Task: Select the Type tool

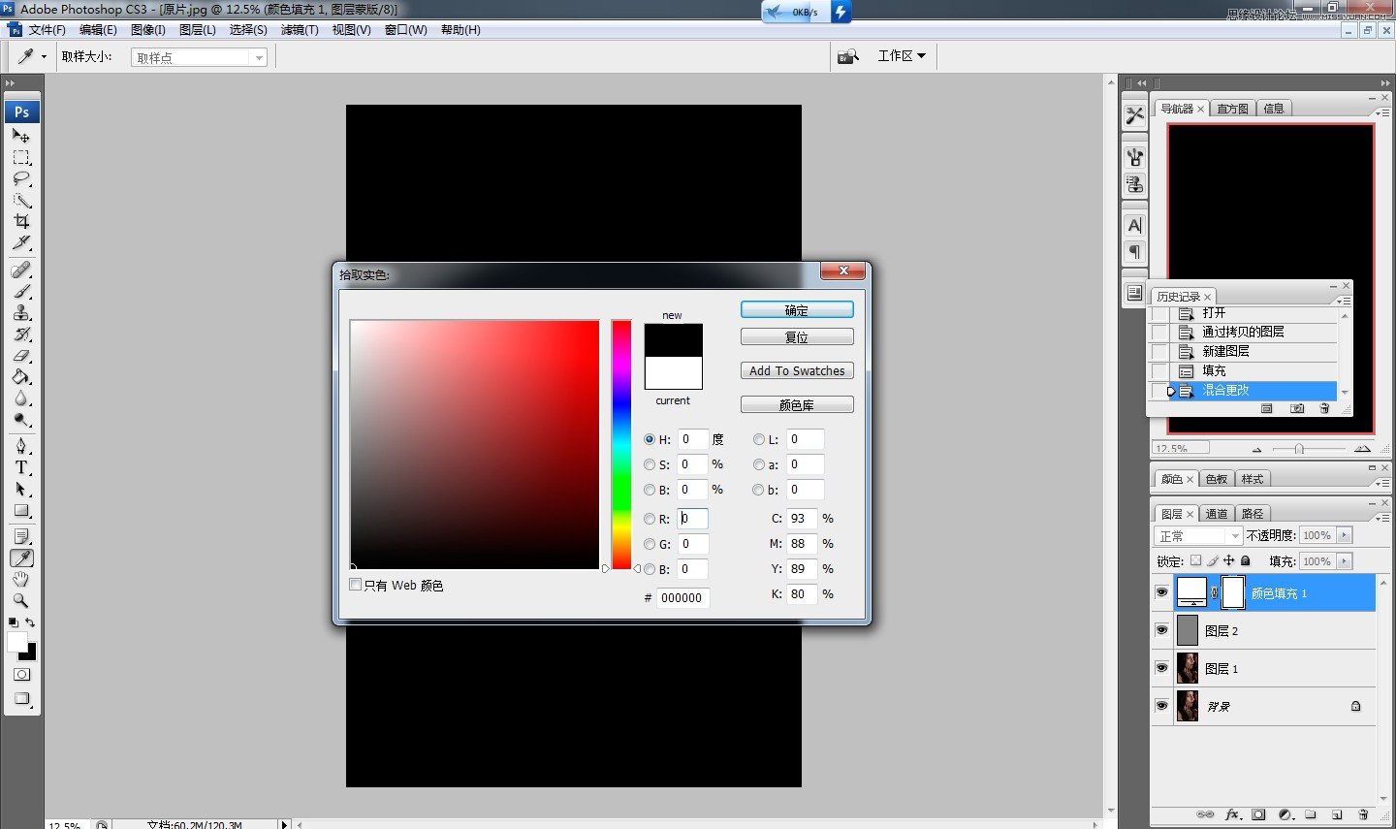Action: click(x=21, y=467)
